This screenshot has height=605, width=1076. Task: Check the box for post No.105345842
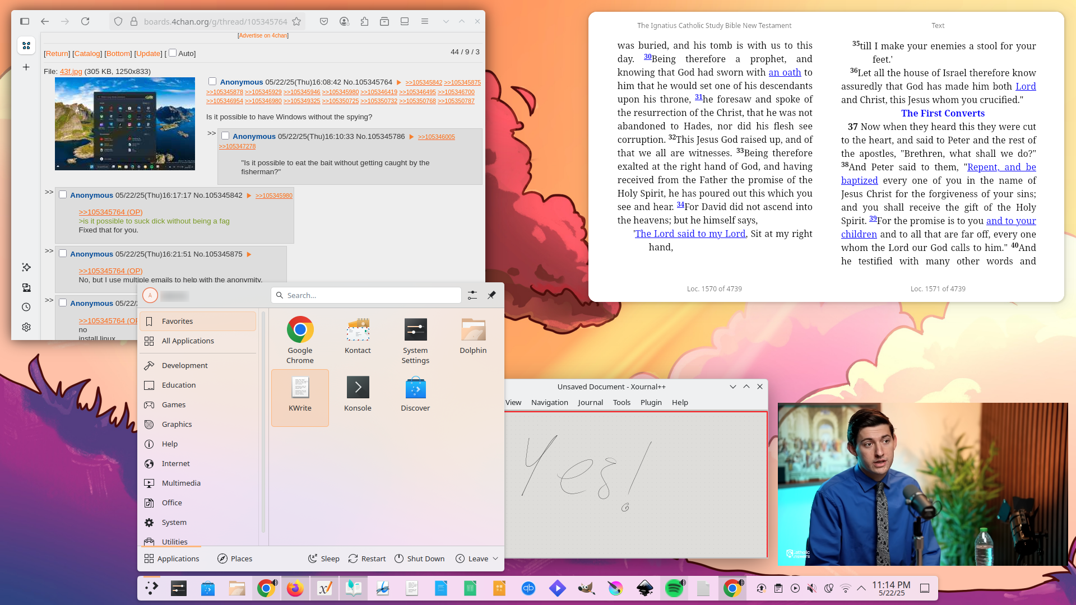coord(63,194)
